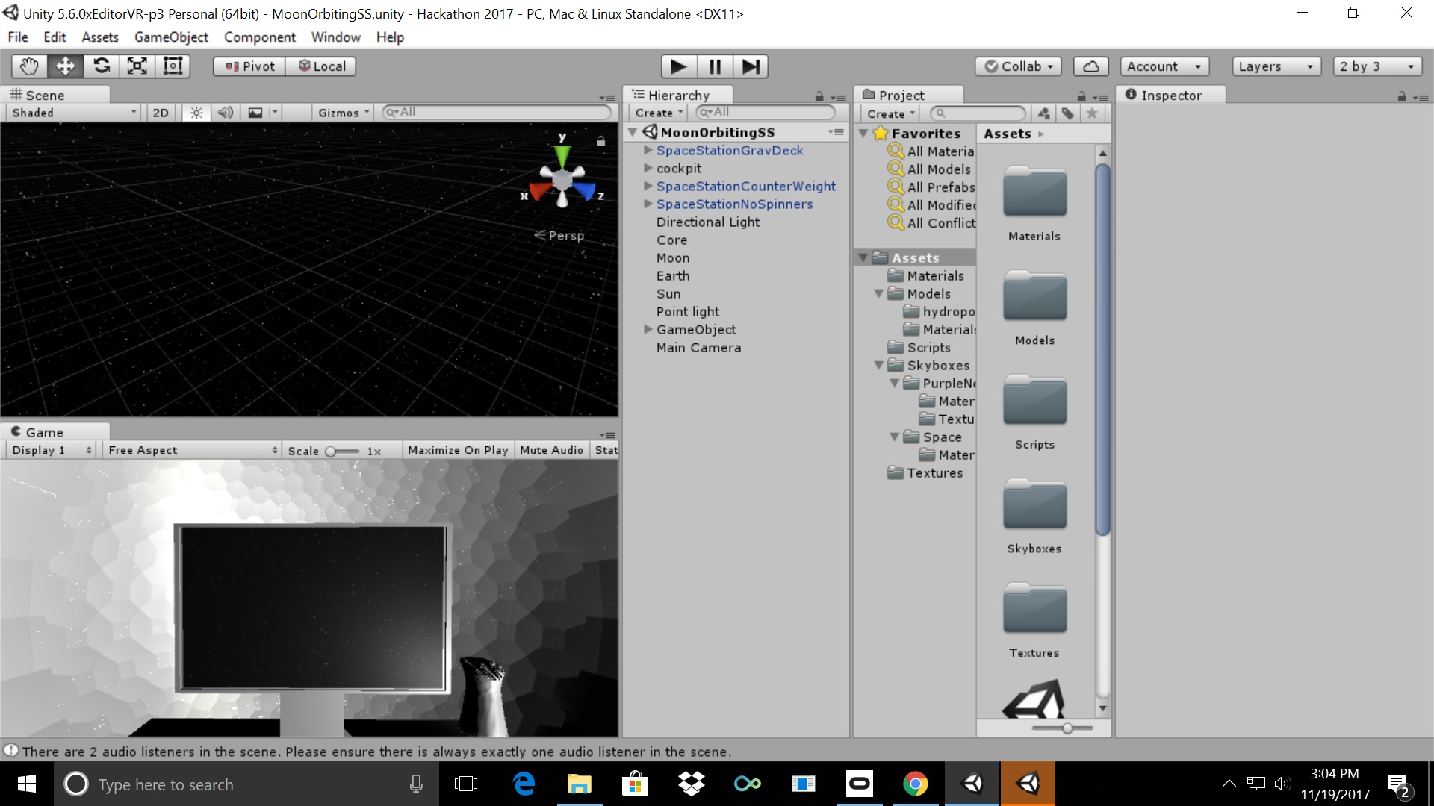
Task: Expand SpaceStationGravDeck in Hierarchy
Action: (648, 150)
